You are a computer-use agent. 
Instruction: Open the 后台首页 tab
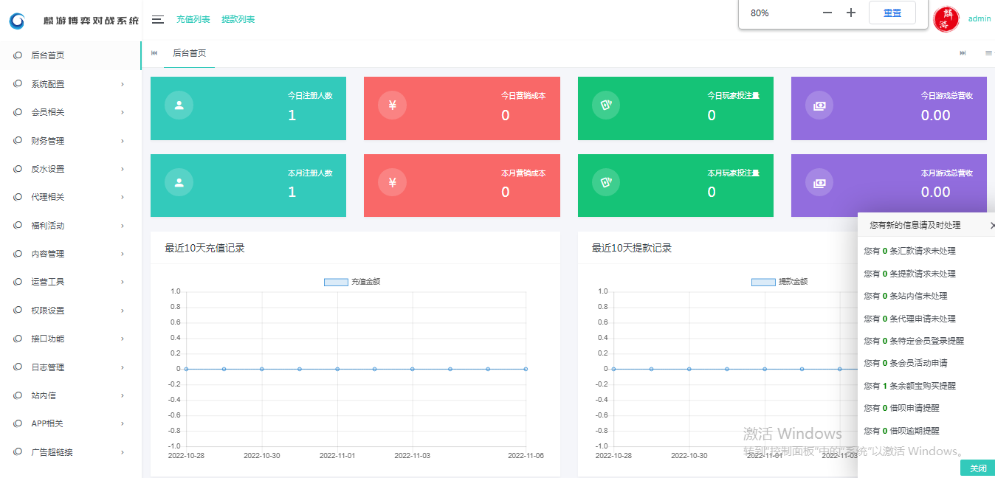(x=189, y=53)
